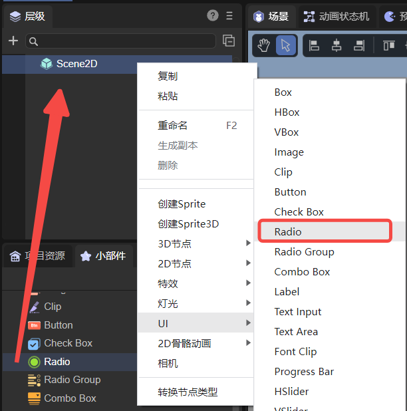This screenshot has width=407, height=411.
Task: Click 复制 in the context menu
Action: (168, 76)
